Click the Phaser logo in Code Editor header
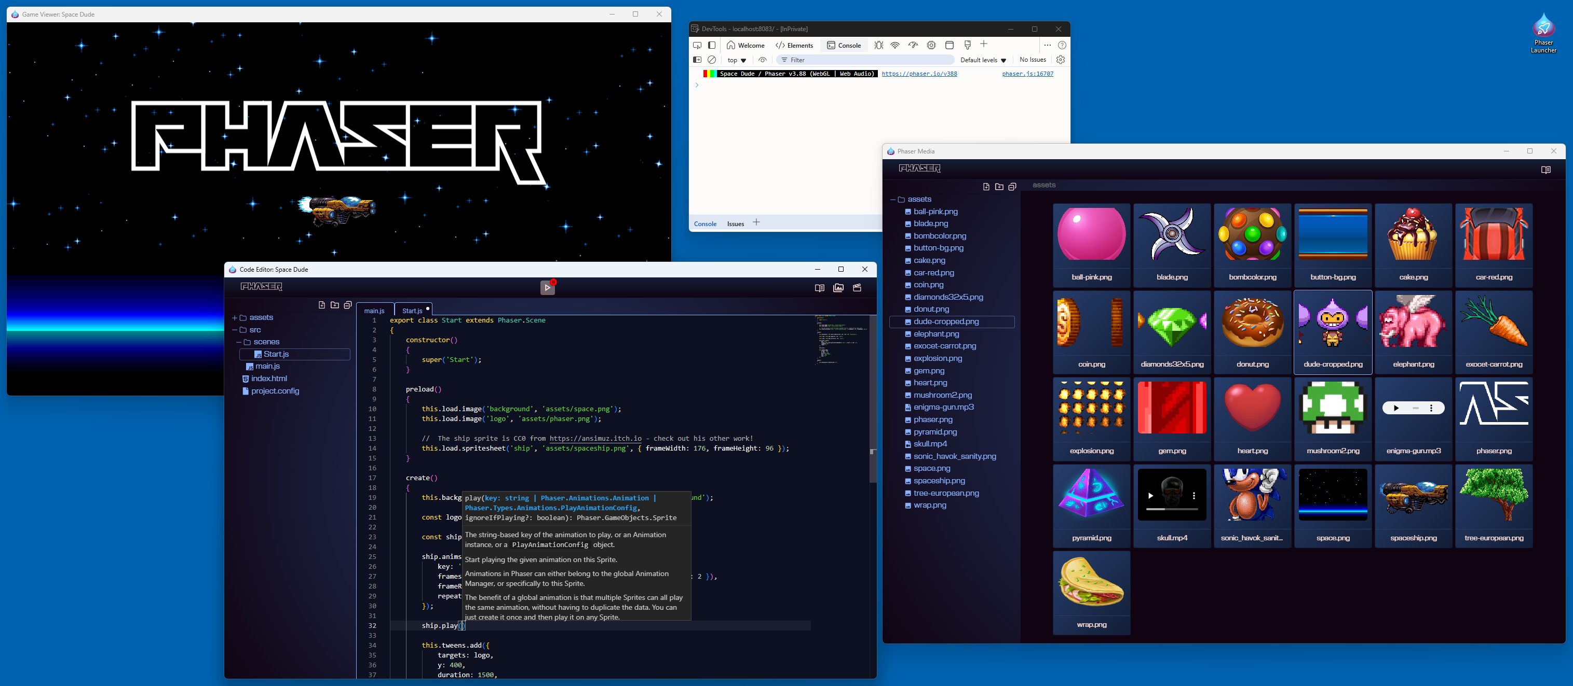This screenshot has width=1573, height=686. 261,287
